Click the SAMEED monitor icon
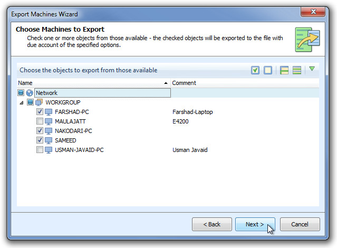337x248 pixels. tap(49, 140)
